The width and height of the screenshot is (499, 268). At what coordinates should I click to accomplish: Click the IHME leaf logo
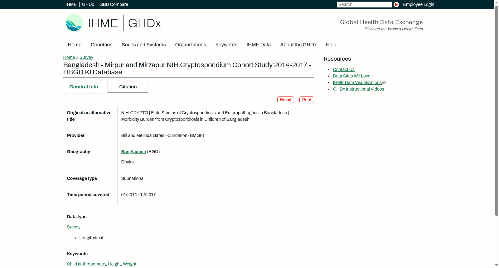click(74, 23)
